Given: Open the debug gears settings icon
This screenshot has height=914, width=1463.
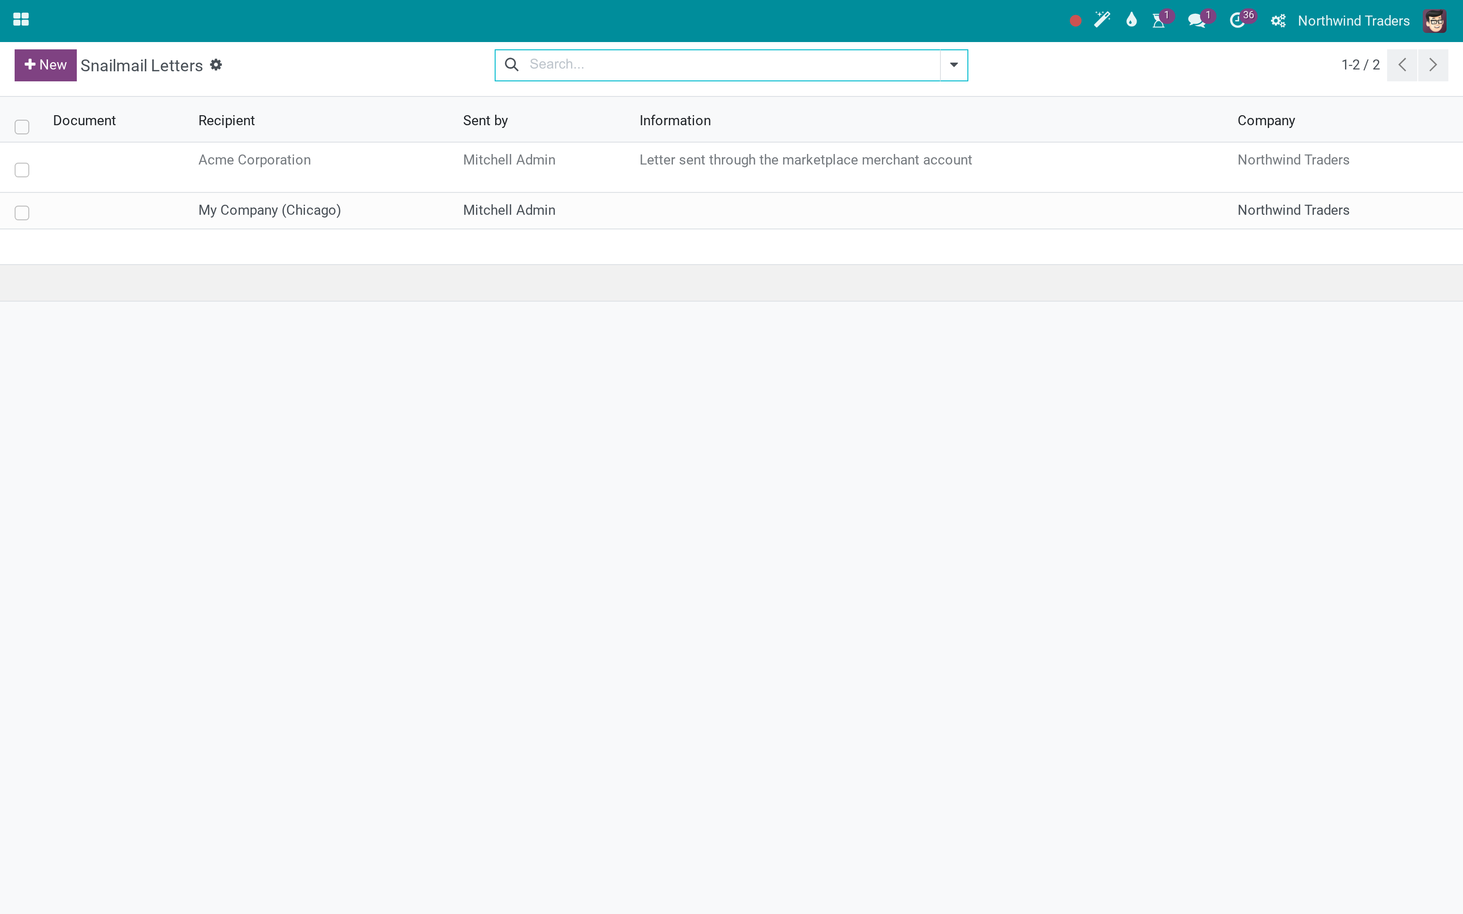Looking at the screenshot, I should [x=1278, y=21].
